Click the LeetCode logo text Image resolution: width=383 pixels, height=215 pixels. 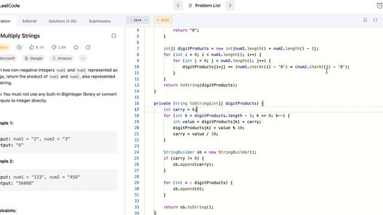click(10, 5)
